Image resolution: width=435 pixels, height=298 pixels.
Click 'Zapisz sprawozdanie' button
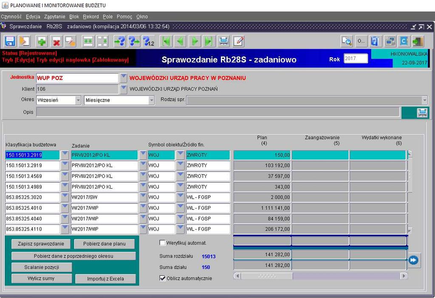coord(41,244)
